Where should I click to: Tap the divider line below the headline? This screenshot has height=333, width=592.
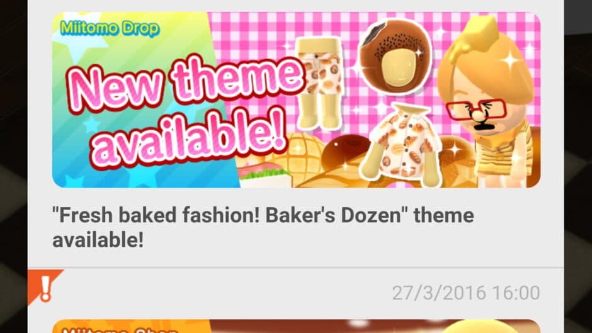[296, 268]
